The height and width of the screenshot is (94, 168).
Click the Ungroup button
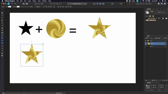coord(38,7)
